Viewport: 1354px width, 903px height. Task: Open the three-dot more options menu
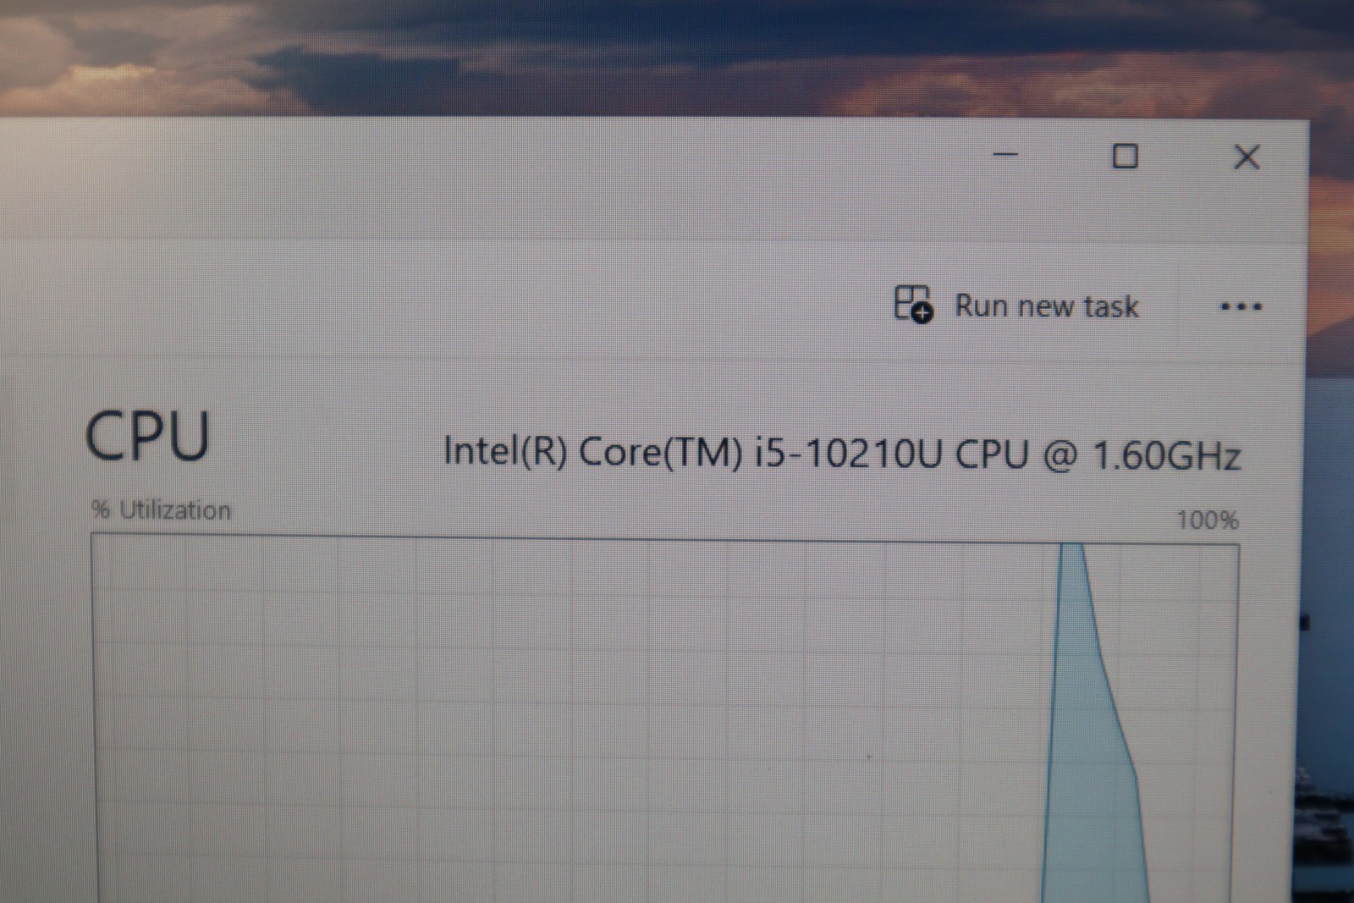pos(1241,306)
